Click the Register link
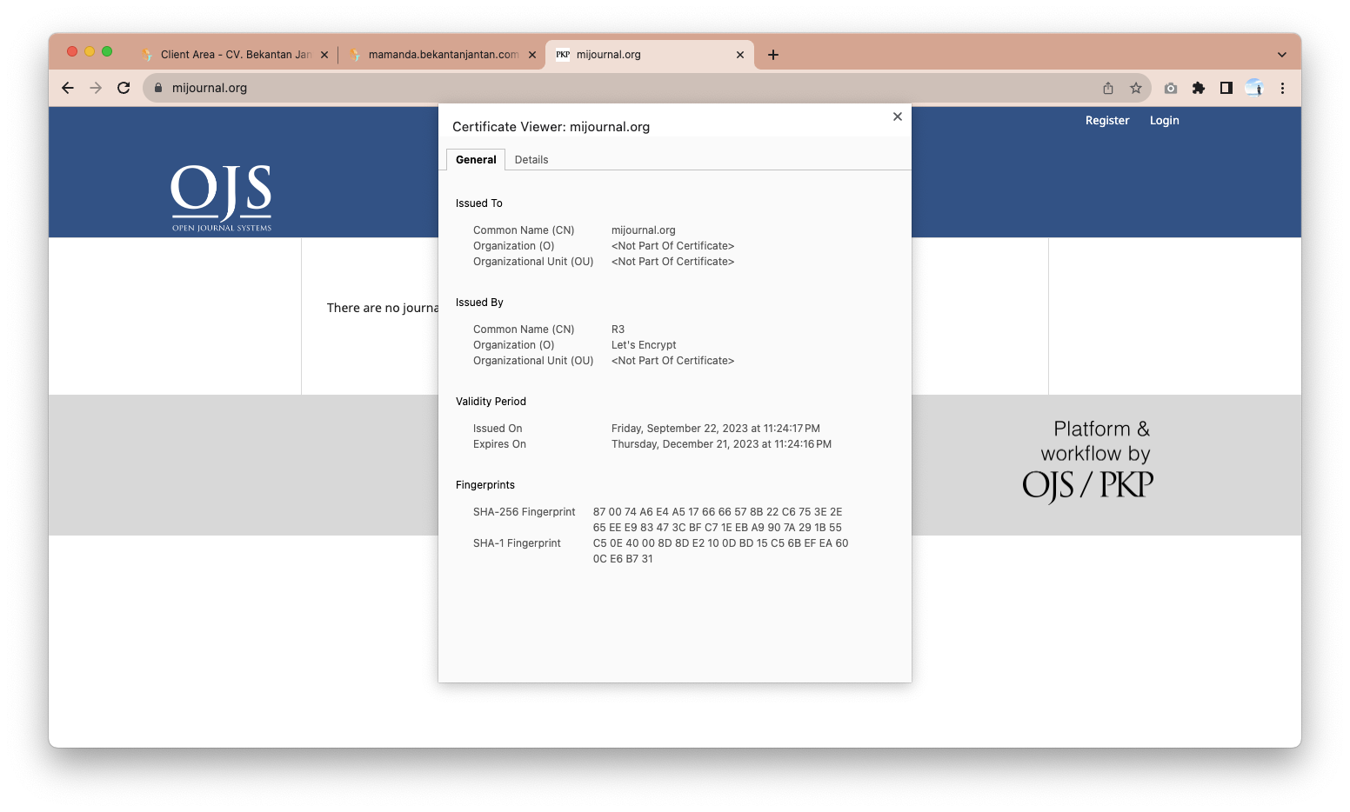Viewport: 1350px width, 812px height. (1107, 121)
